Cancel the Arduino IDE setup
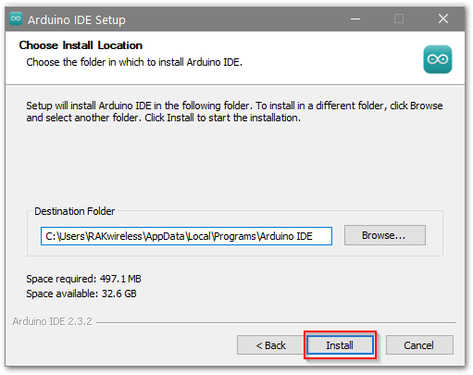 pyautogui.click(x=419, y=345)
